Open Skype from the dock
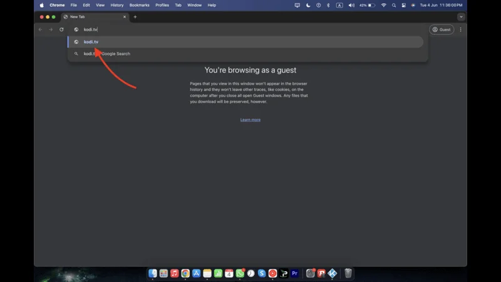Image resolution: width=501 pixels, height=282 pixels. [x=262, y=273]
